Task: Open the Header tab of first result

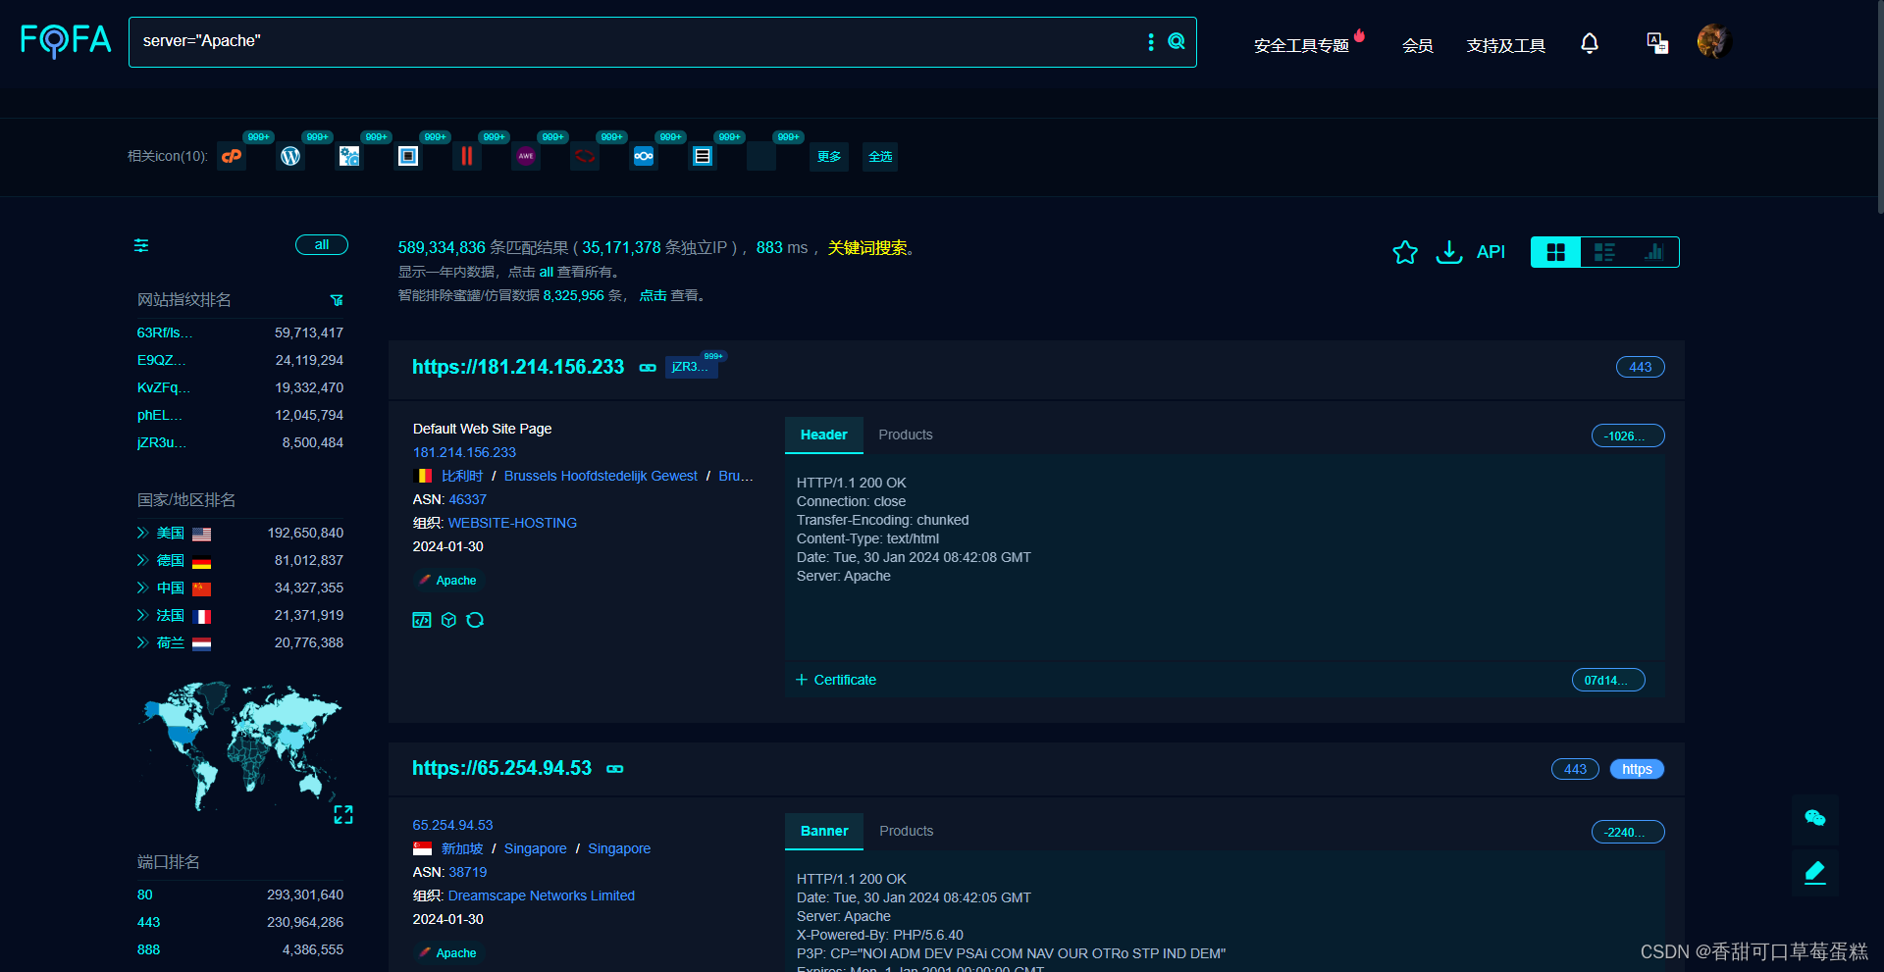Action: (x=824, y=435)
